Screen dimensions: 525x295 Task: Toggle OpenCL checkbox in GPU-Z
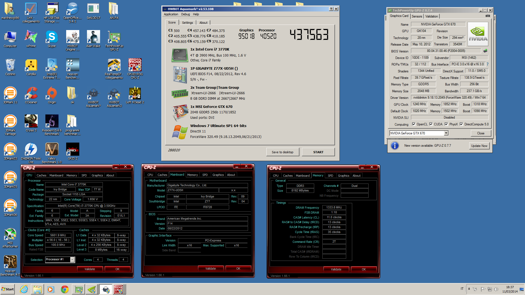click(414, 124)
